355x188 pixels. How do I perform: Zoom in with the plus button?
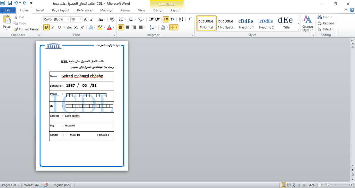pyautogui.click(x=352, y=185)
